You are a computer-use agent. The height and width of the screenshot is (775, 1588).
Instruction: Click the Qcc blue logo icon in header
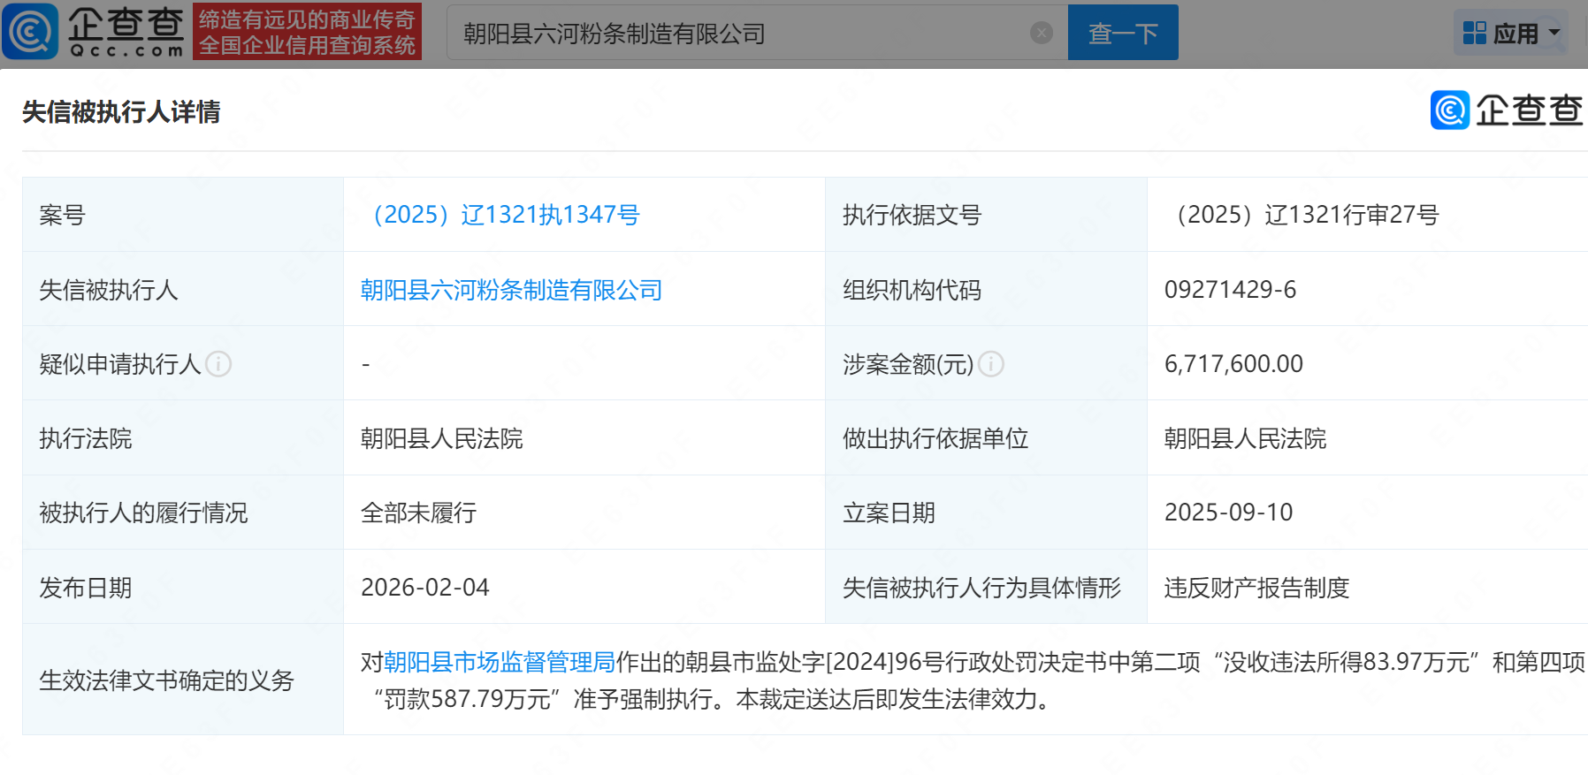click(x=31, y=32)
